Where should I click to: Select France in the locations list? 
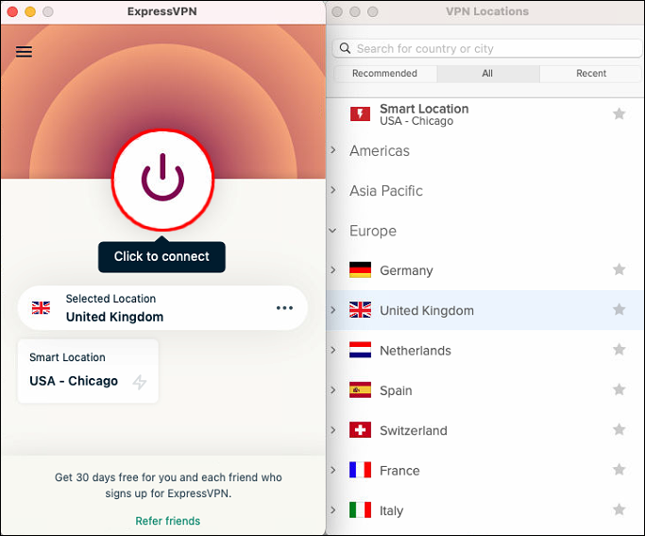(485, 470)
